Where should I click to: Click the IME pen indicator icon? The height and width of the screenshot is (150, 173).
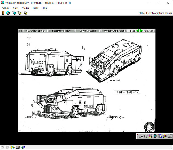click(137, 136)
